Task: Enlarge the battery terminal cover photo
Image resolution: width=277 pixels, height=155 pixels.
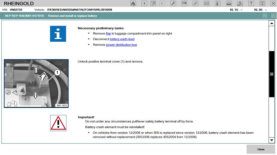Action: point(36,83)
